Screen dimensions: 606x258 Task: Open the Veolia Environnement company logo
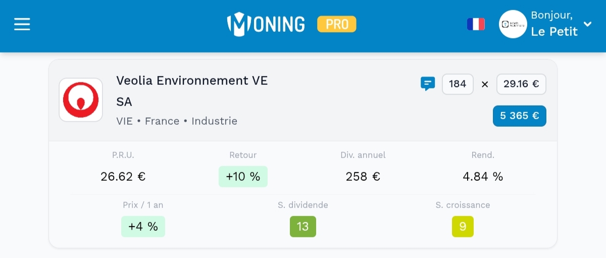point(81,100)
